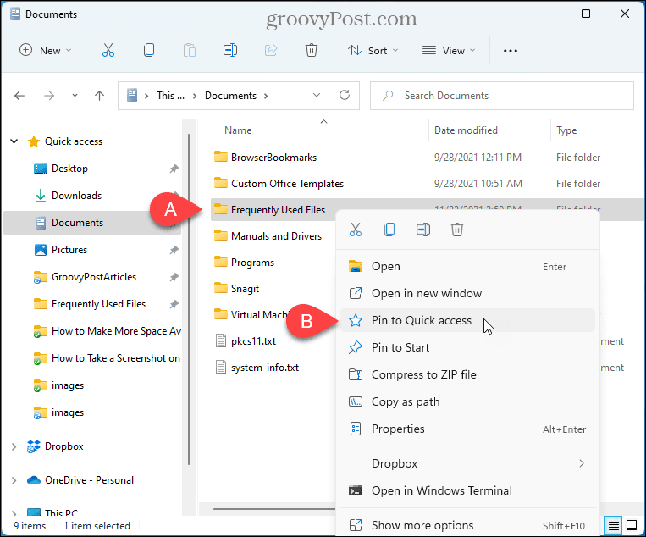Go forward with the right arrow
Screen dimensions: 646x537
[49, 96]
